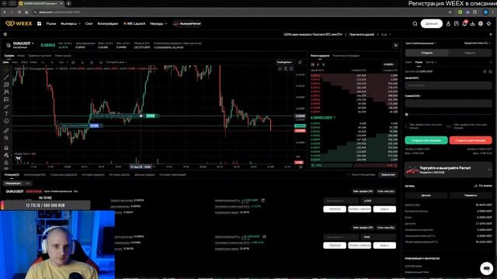Click the layout icon right of ticker stats

(x=395, y=45)
